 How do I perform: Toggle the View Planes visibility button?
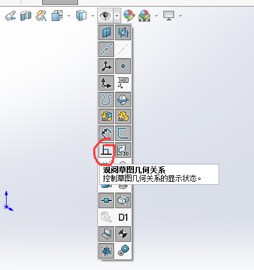(106, 32)
